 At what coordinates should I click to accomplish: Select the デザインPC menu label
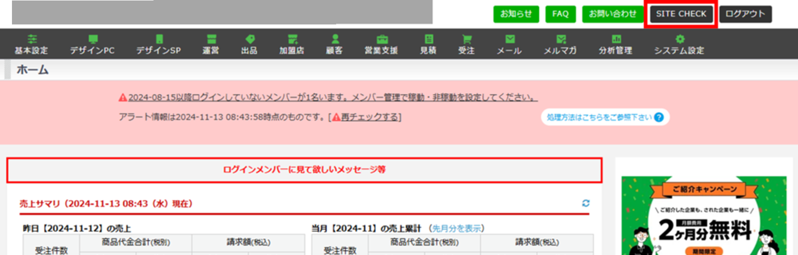tap(92, 50)
